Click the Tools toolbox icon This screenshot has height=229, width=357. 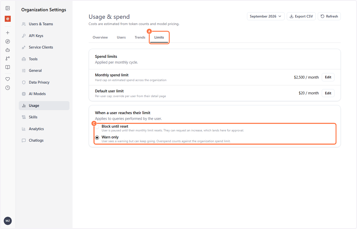[24, 59]
